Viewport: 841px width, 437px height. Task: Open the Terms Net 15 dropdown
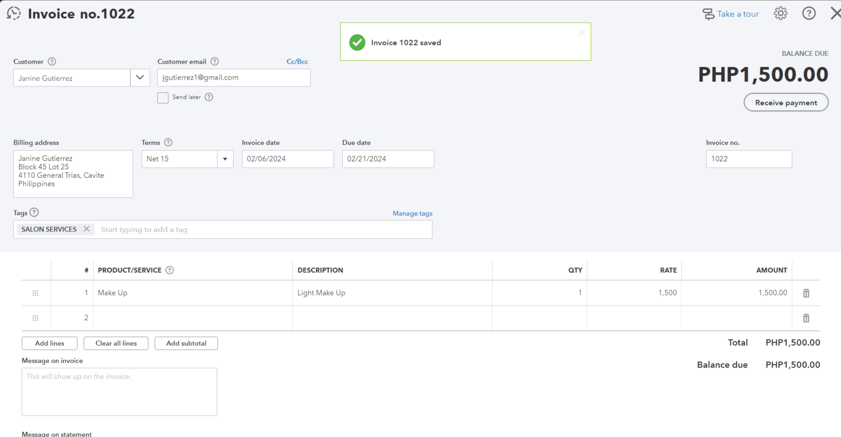pos(225,159)
